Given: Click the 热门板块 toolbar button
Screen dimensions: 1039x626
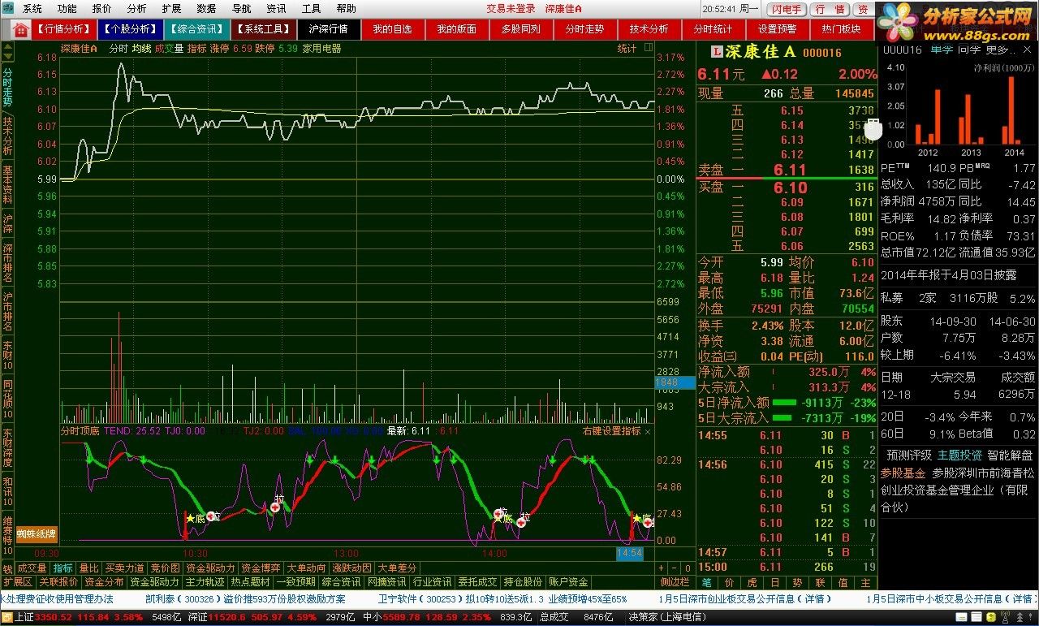Looking at the screenshot, I should coord(841,29).
